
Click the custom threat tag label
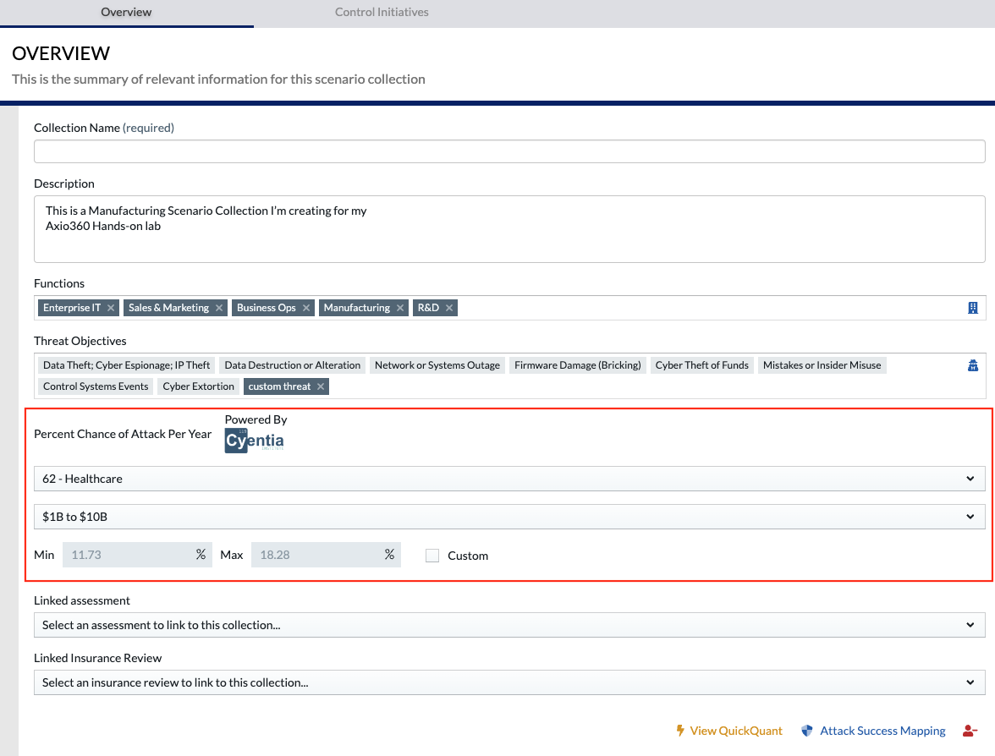[x=279, y=386]
